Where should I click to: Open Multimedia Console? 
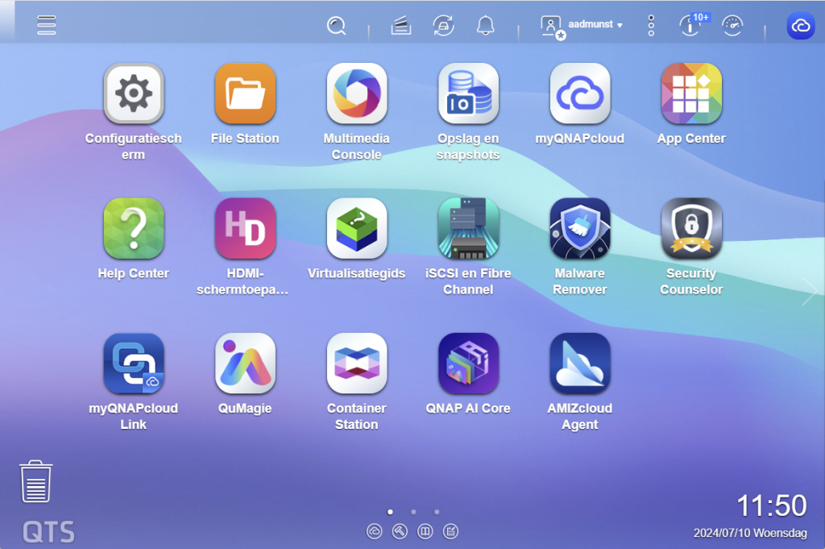(357, 94)
